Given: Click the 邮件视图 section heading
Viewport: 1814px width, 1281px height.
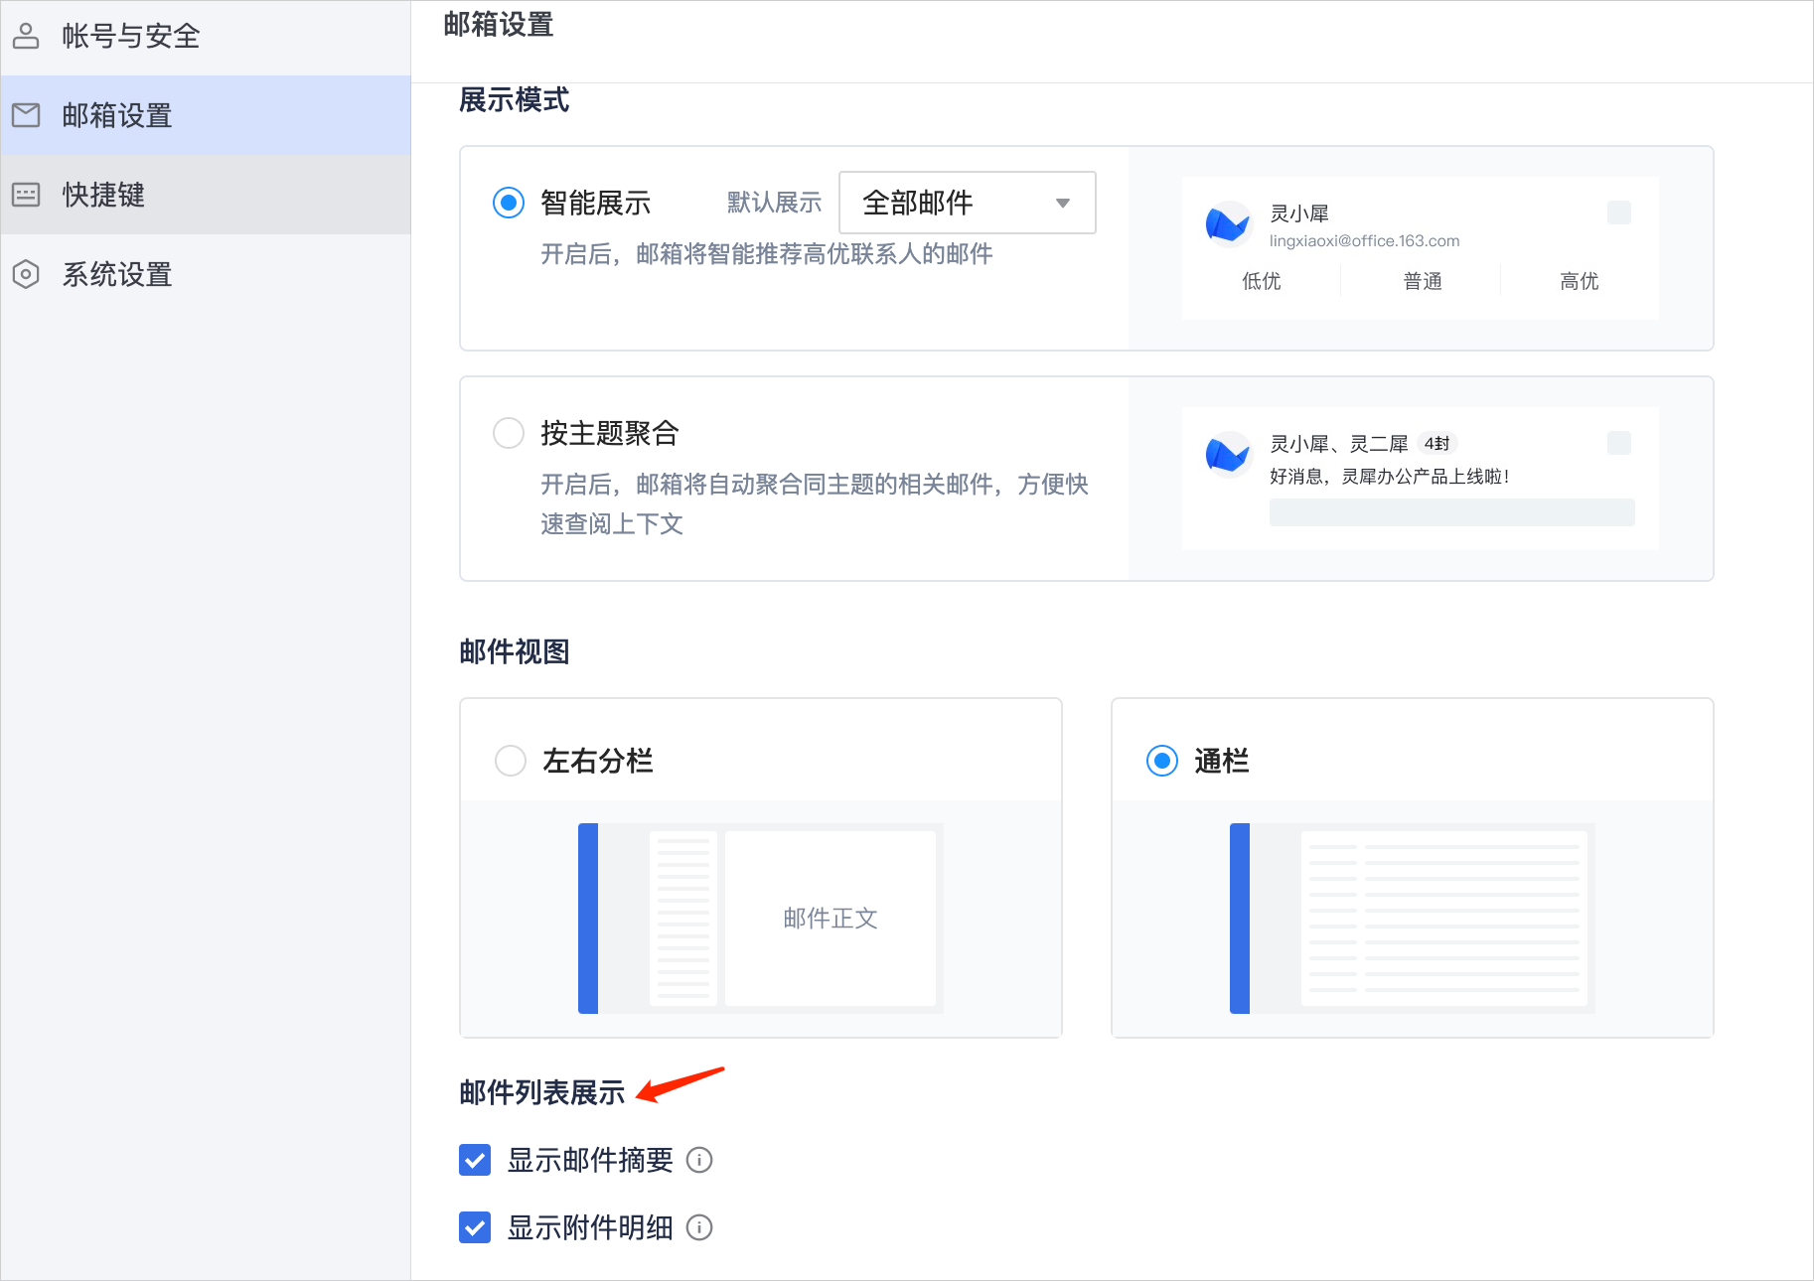Looking at the screenshot, I should (515, 652).
